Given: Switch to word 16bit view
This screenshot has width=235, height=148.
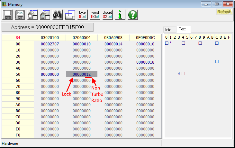Looking at the screenshot, I should click(x=95, y=15).
